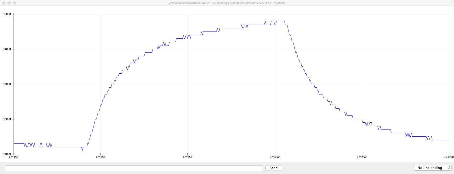Screen dimensions: 454x174
Task: Click the 930.0 y-axis label
Action: (x=7, y=84)
